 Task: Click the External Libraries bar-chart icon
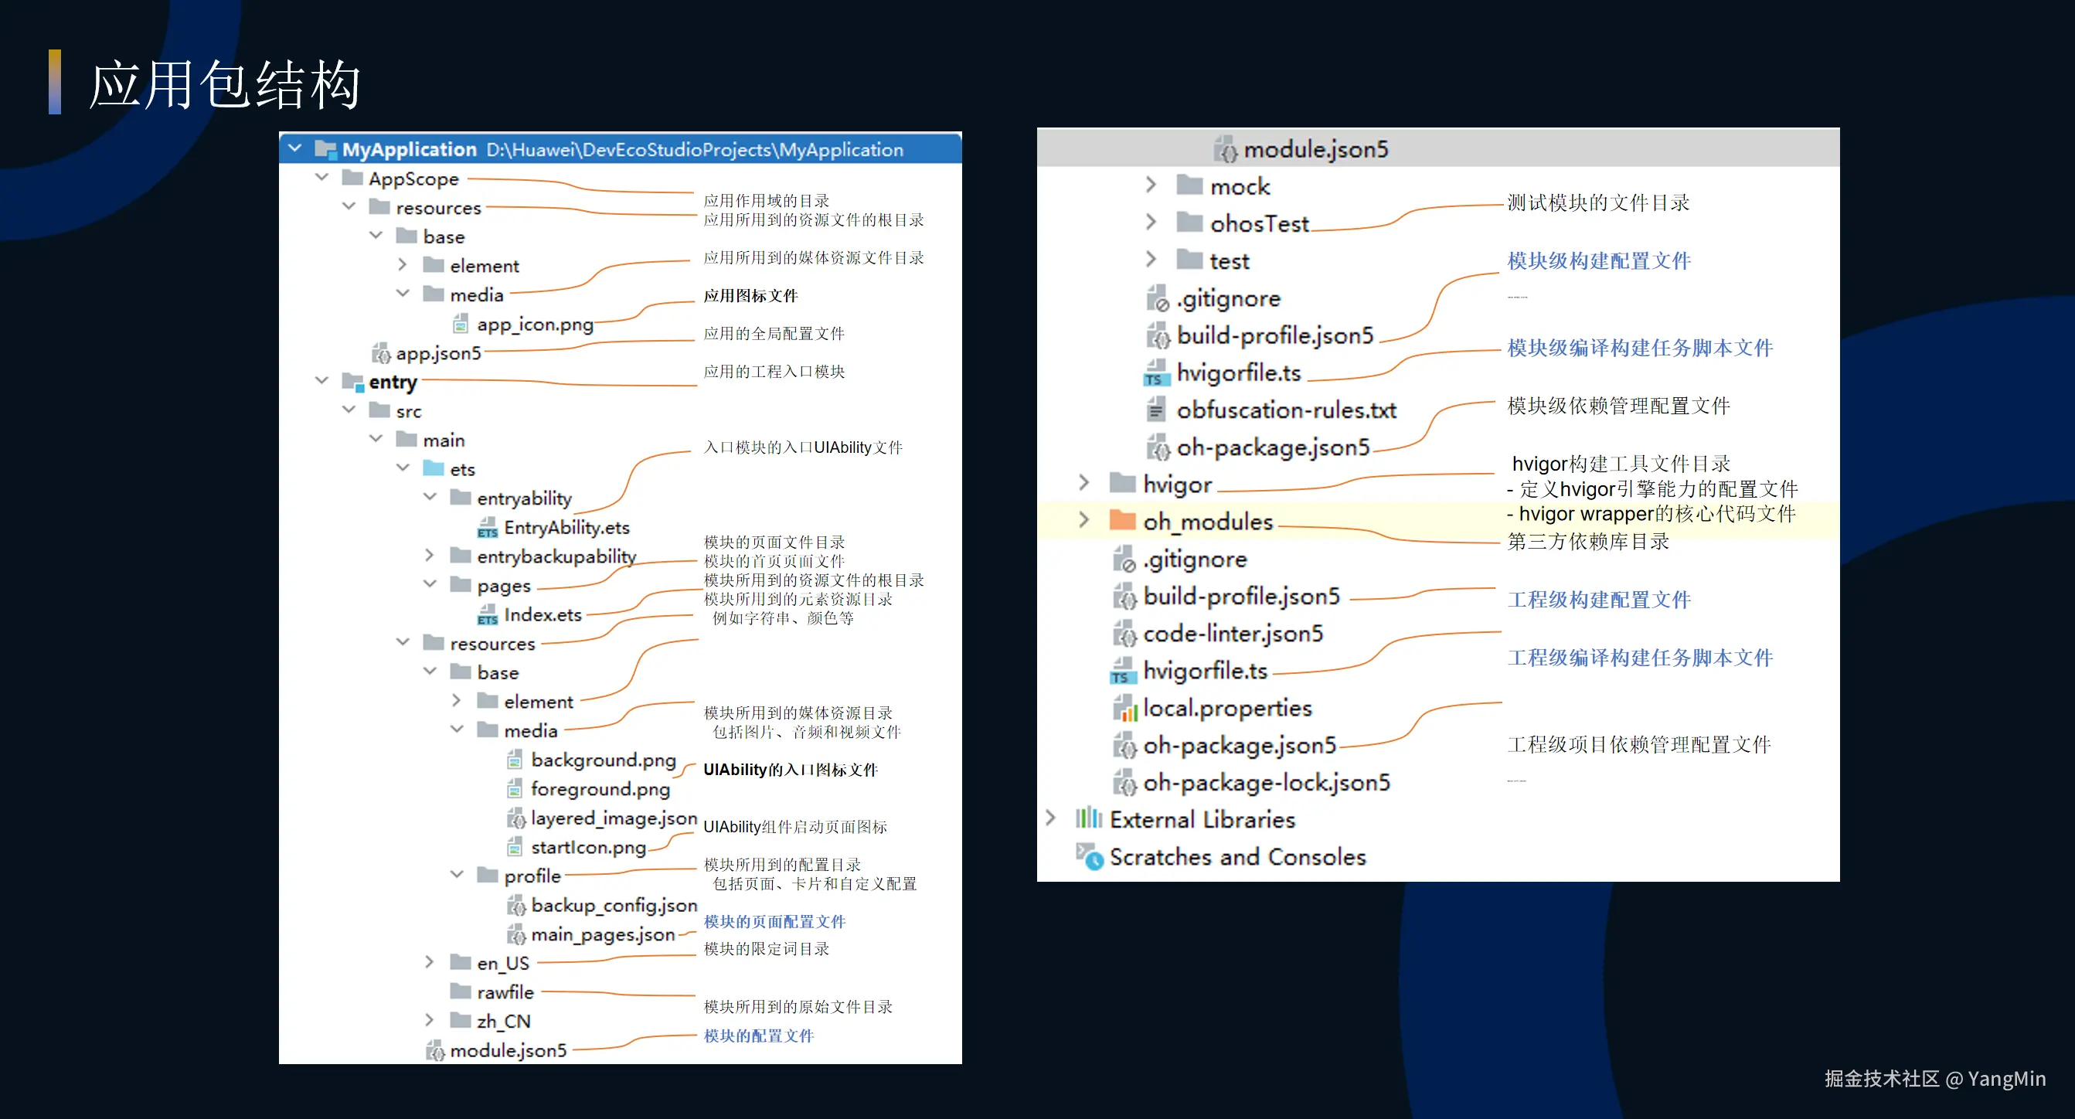coord(1088,818)
